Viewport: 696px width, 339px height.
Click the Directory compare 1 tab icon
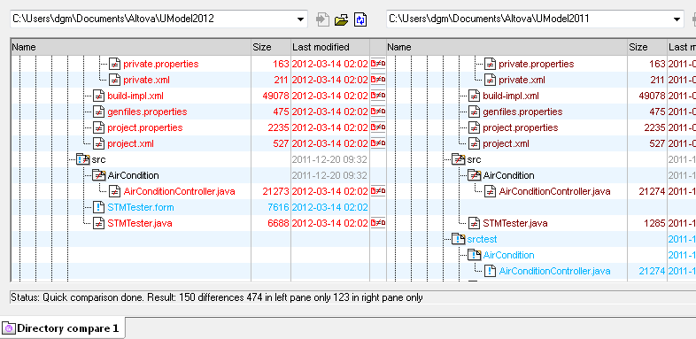point(9,328)
